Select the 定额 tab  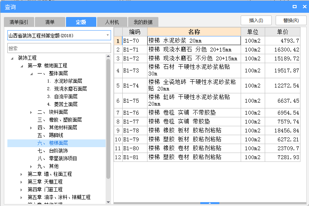(81, 22)
